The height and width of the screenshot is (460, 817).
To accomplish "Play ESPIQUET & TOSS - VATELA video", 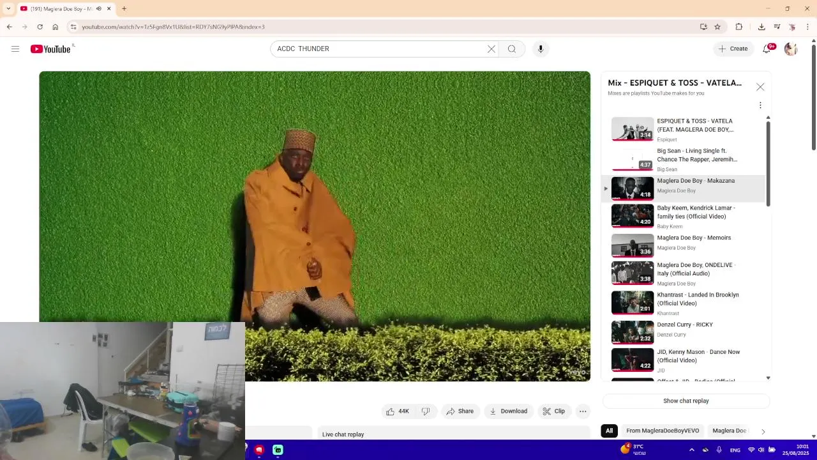I will point(683,130).
